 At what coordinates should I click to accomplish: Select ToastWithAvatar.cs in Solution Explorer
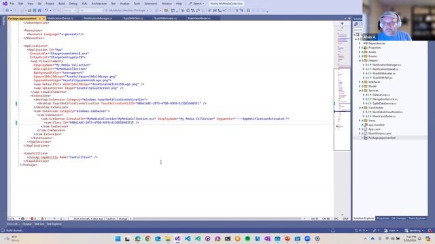tap(383, 73)
